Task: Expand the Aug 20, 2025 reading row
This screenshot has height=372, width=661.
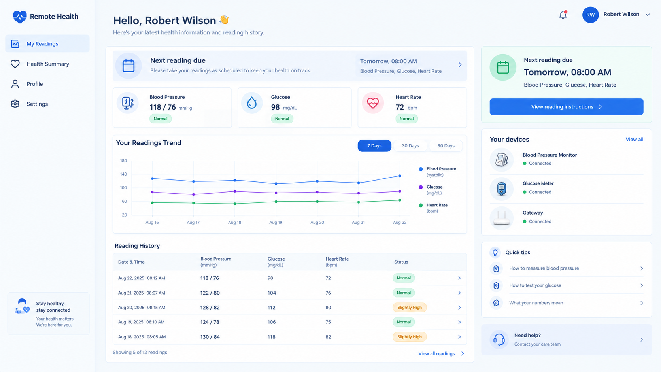Action: point(459,308)
